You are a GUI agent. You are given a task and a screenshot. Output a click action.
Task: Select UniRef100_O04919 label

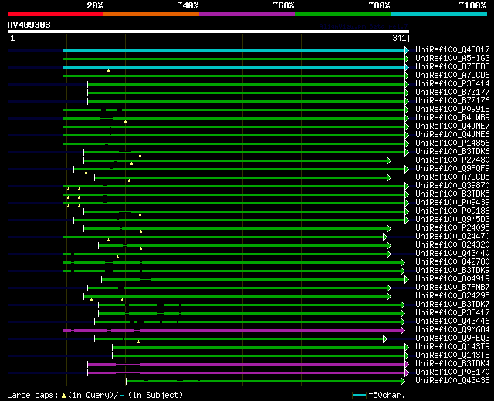tap(452, 279)
